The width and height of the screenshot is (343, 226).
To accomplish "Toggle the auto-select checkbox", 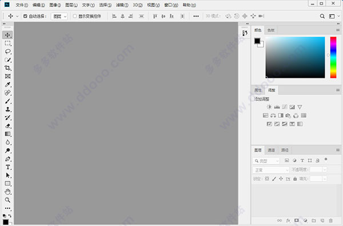I will point(25,16).
